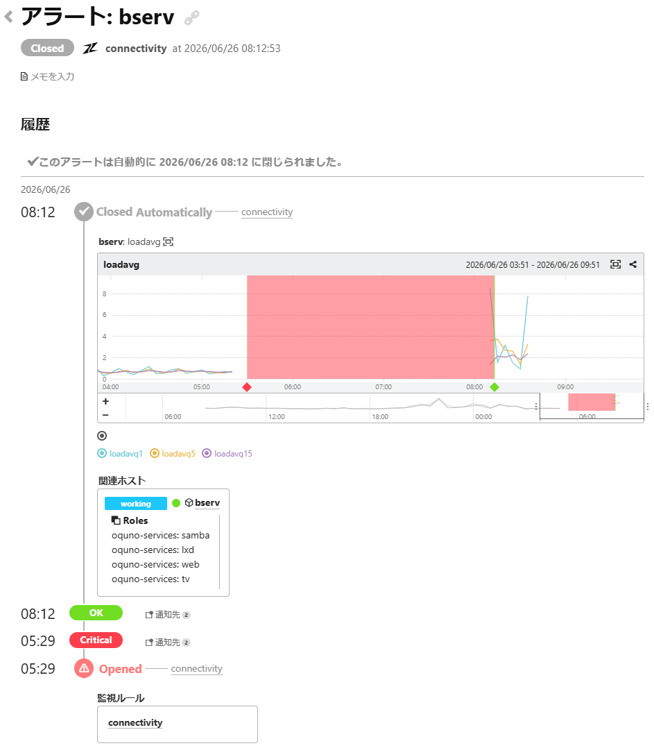The image size is (654, 748).
Task: Click the green alert-closed diamond marker
Action: [x=494, y=387]
